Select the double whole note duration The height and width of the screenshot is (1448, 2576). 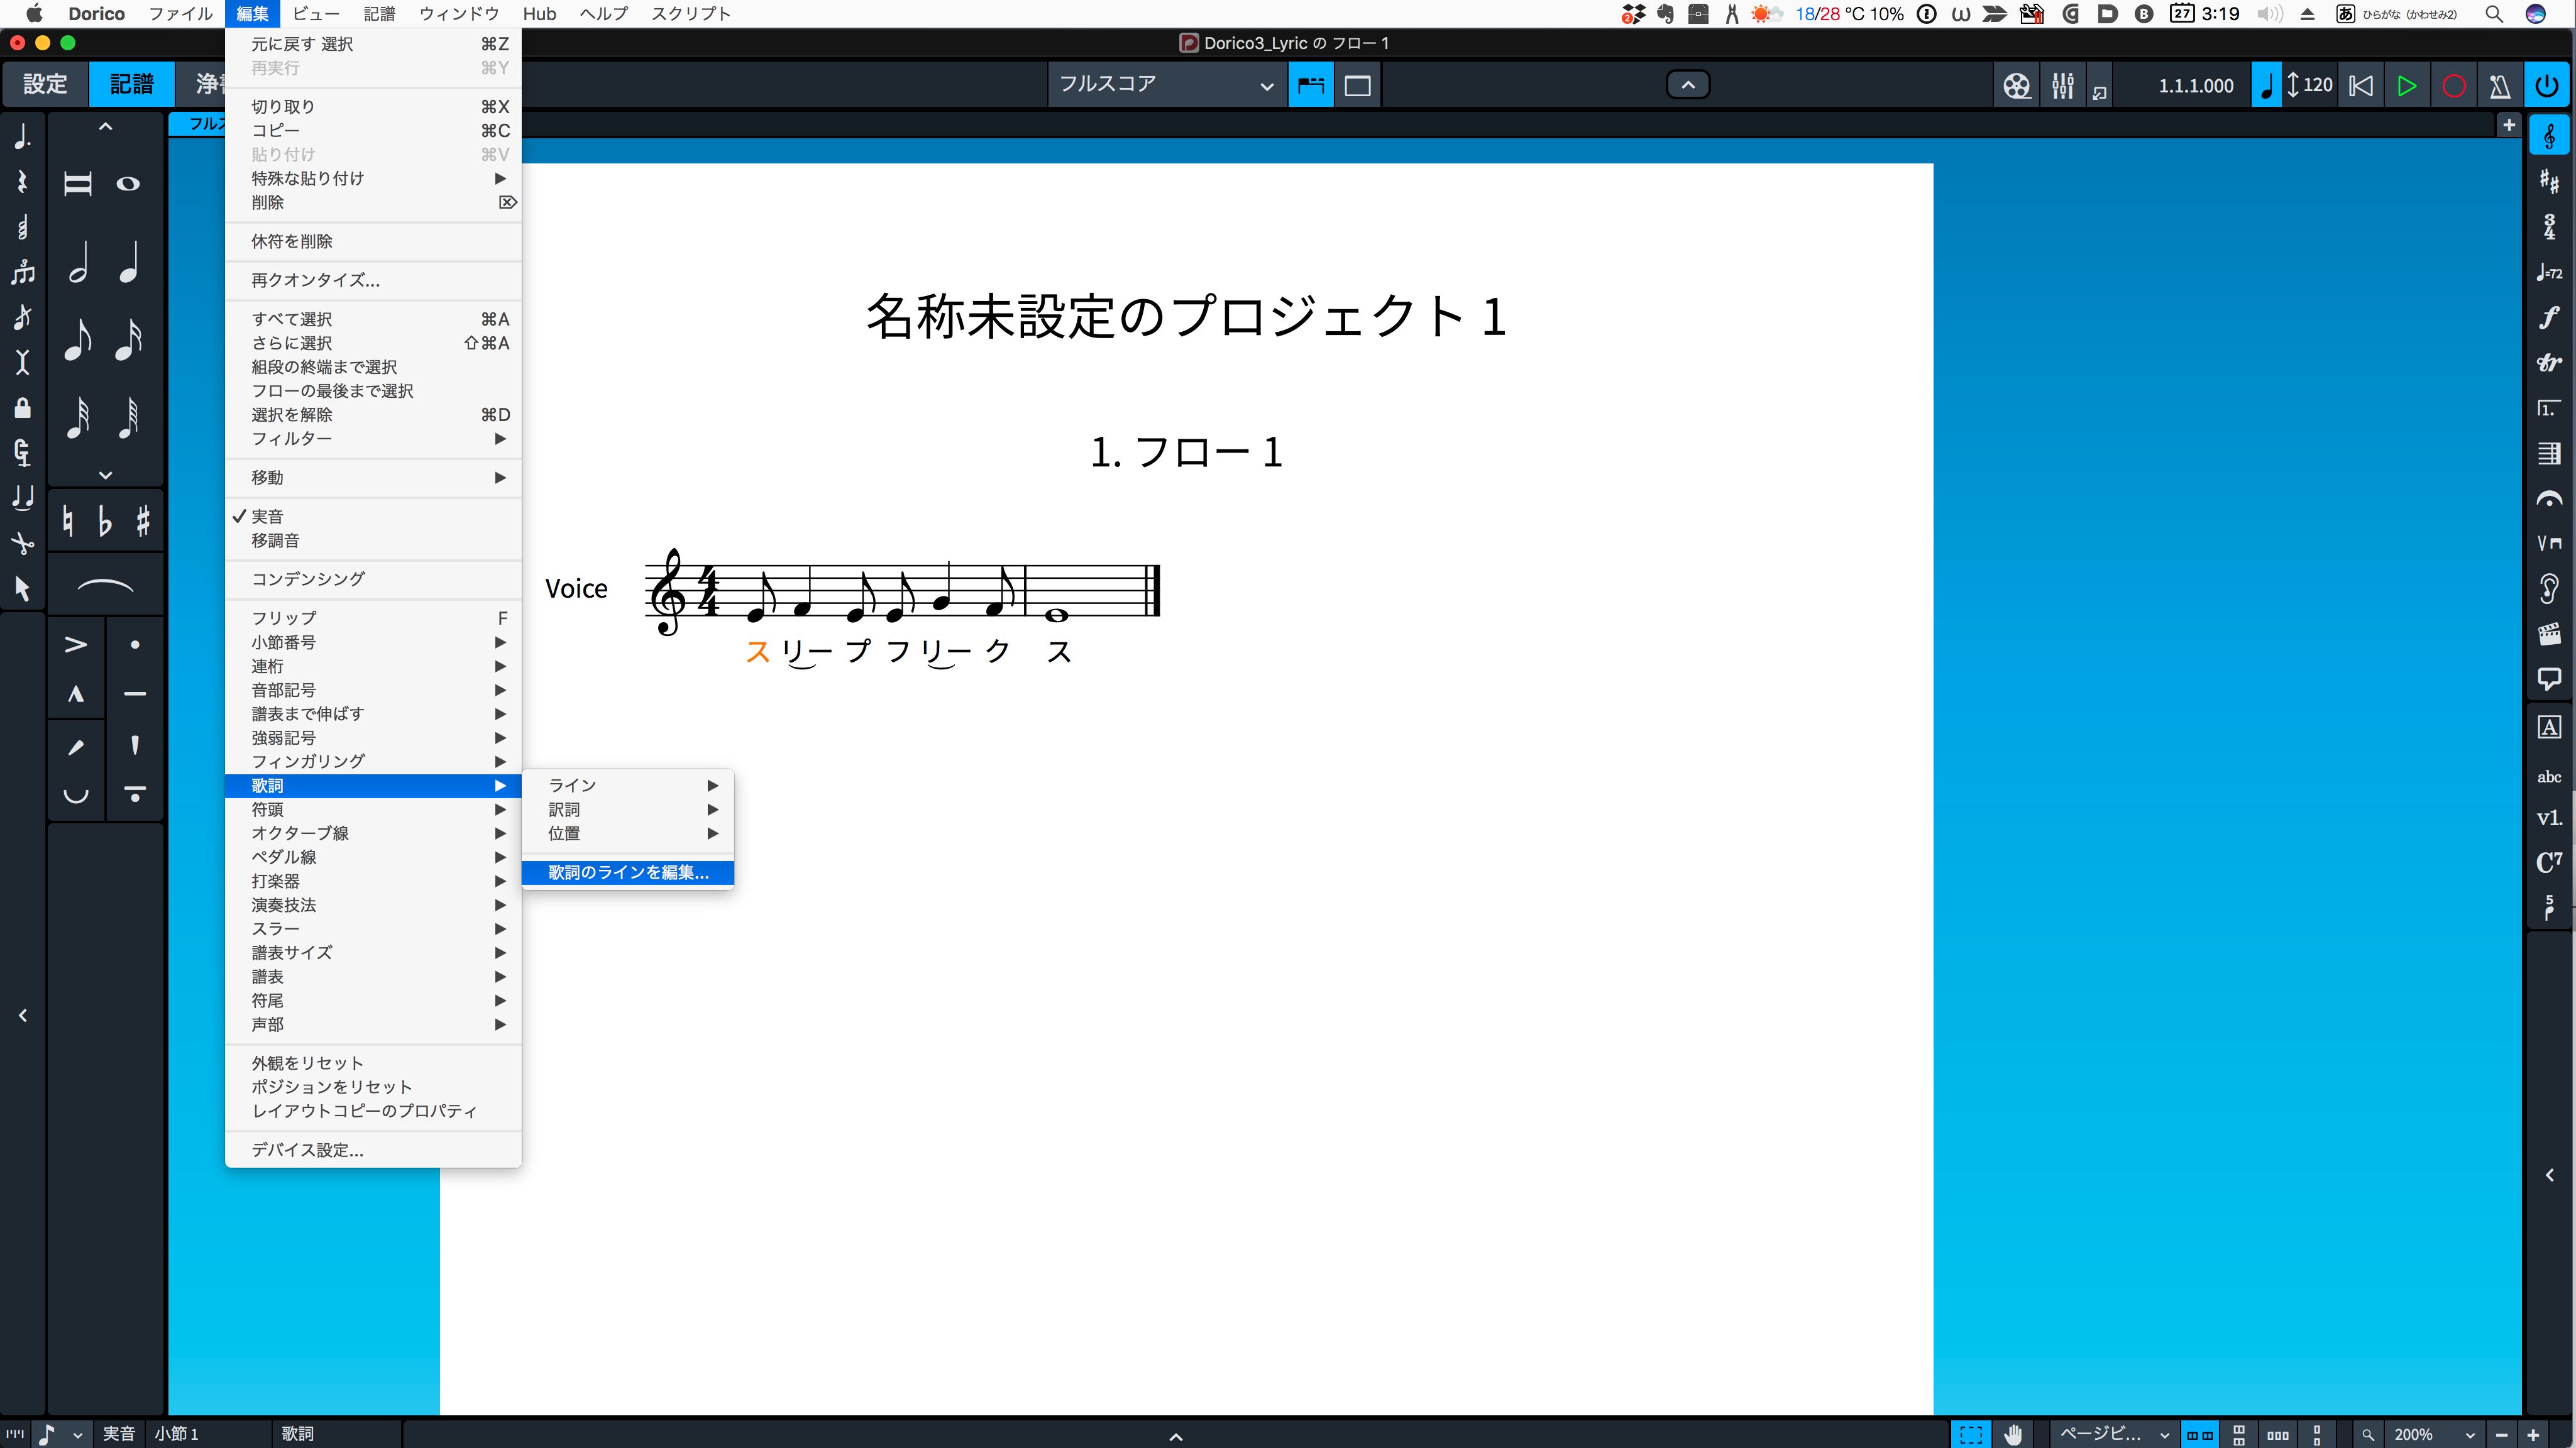pos(78,184)
